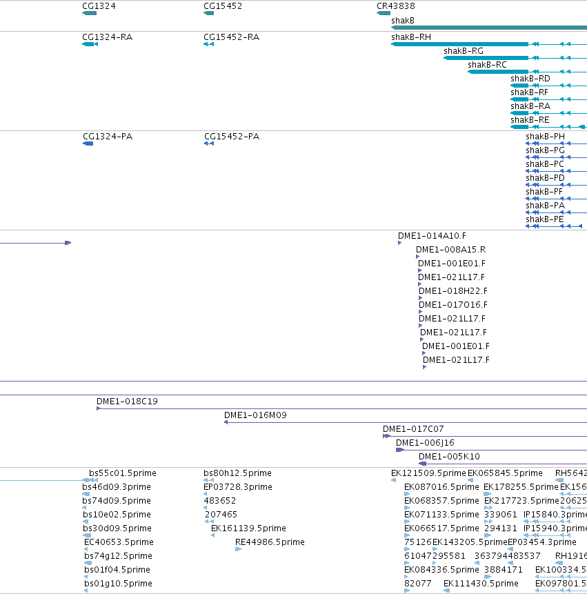Select the EK084336.5prime EST label
The image size is (587, 594).
click(x=441, y=570)
